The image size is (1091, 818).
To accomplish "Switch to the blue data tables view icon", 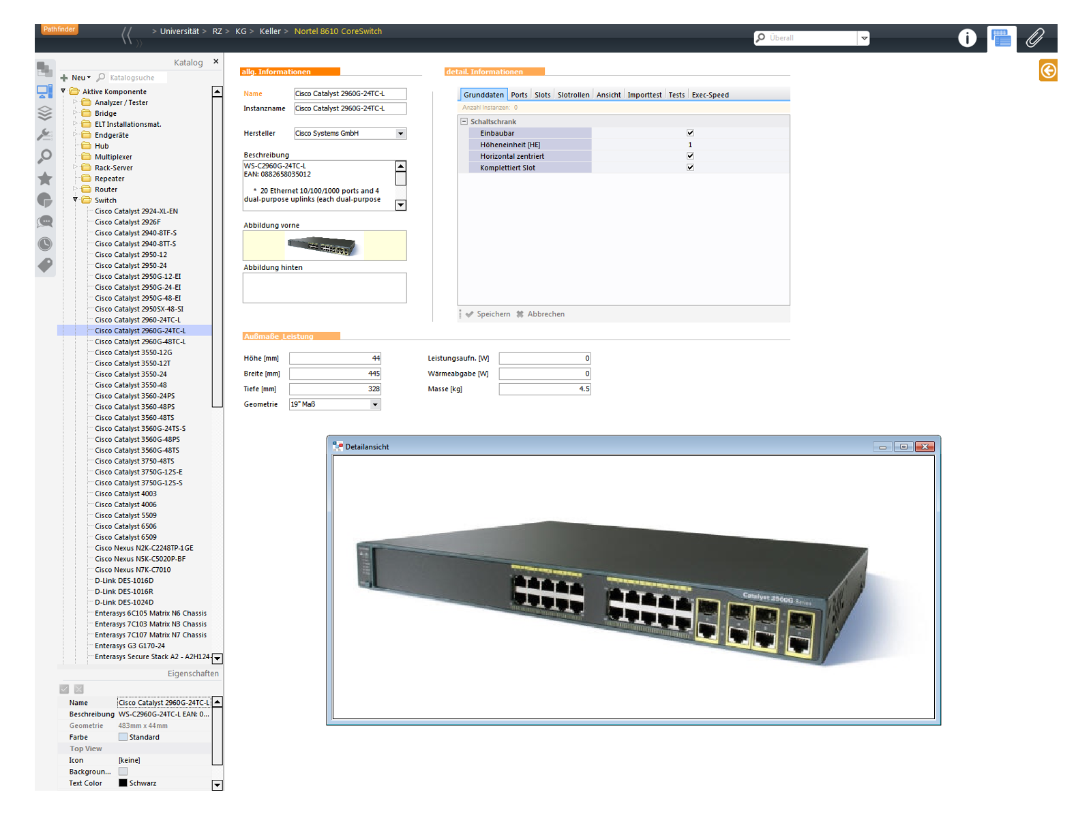I will click(x=1001, y=38).
